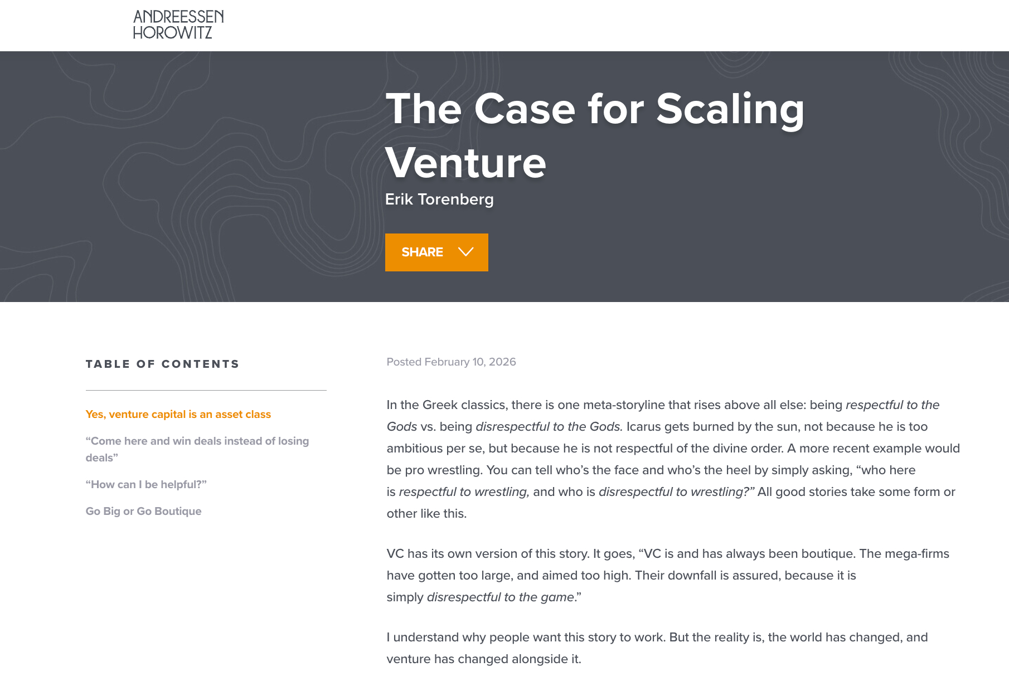Click the "Posted February 10, 2026" date

click(x=451, y=362)
